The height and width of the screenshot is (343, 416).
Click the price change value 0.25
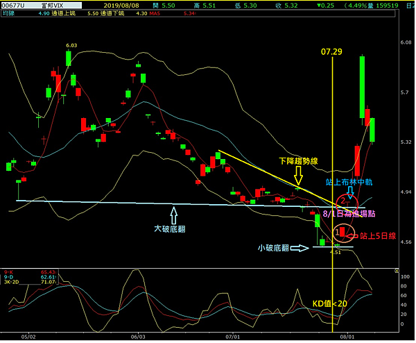328,6
